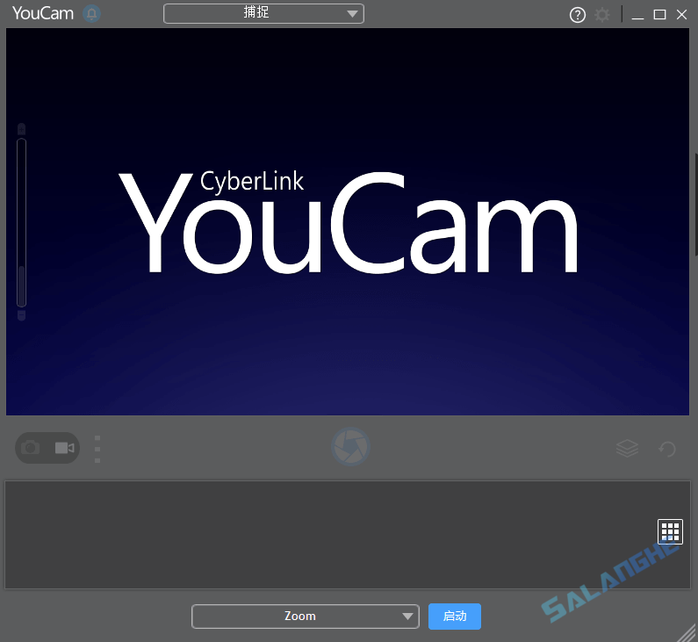Click the zoom in plus icon above slider
Image resolution: width=698 pixels, height=642 pixels.
(21, 130)
